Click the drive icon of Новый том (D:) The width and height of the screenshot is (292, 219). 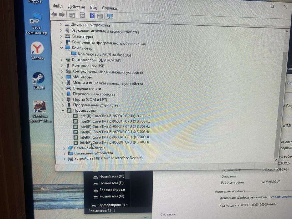coord(95,177)
